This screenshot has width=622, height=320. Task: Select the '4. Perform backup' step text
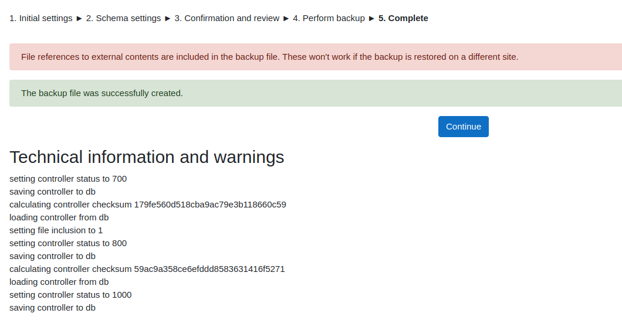point(329,18)
